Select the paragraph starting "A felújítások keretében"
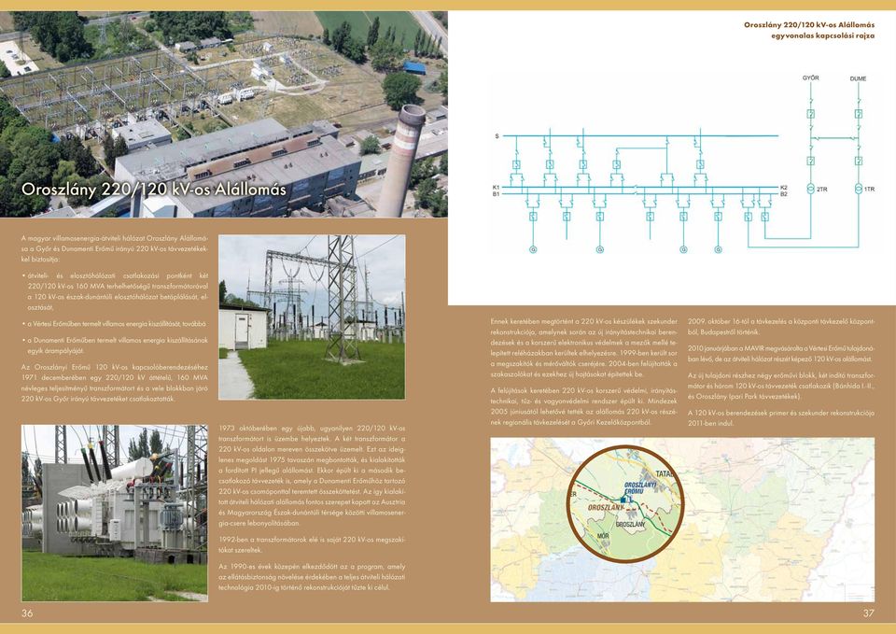896x634 pixels. click(x=584, y=406)
